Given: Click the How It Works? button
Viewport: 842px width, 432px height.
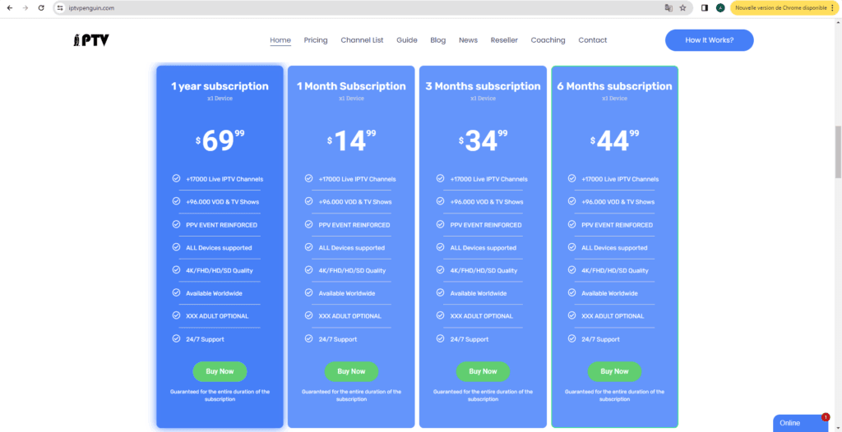Looking at the screenshot, I should tap(709, 40).
